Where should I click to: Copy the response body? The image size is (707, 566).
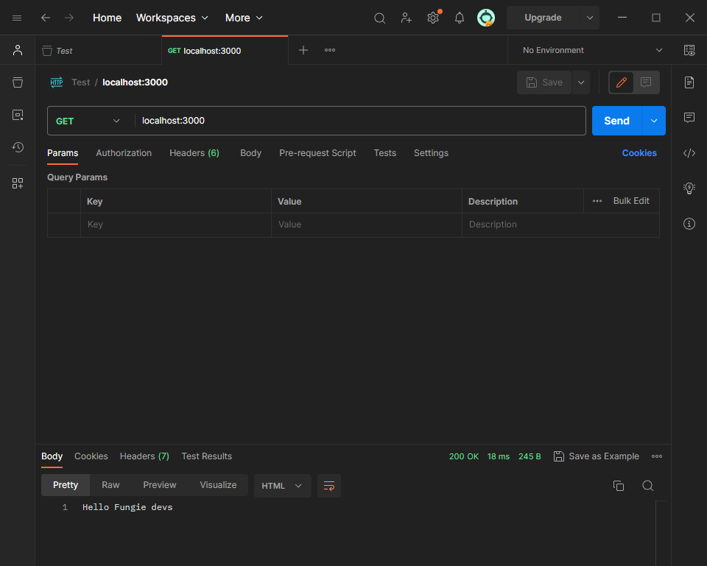(619, 485)
